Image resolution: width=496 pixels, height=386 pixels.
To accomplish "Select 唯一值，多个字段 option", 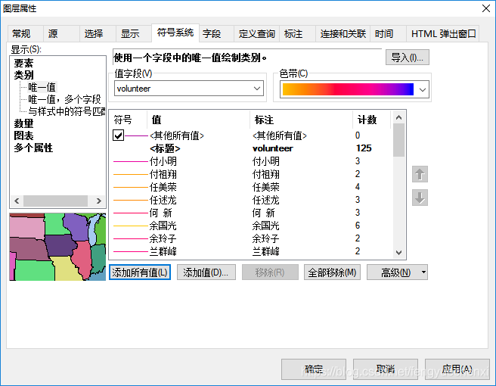I will tap(64, 99).
